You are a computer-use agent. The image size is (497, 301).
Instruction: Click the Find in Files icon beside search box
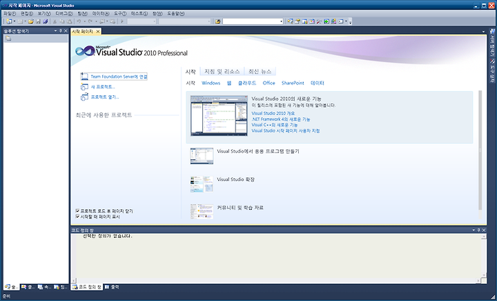pyautogui.click(x=217, y=21)
